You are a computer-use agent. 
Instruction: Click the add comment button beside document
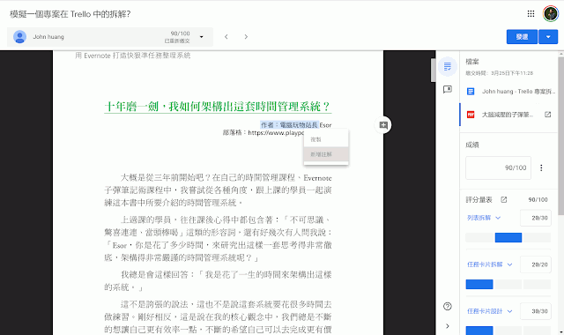383,125
